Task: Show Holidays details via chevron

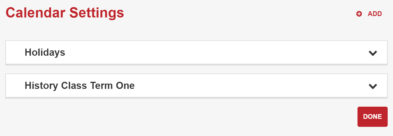Action: coord(373,53)
